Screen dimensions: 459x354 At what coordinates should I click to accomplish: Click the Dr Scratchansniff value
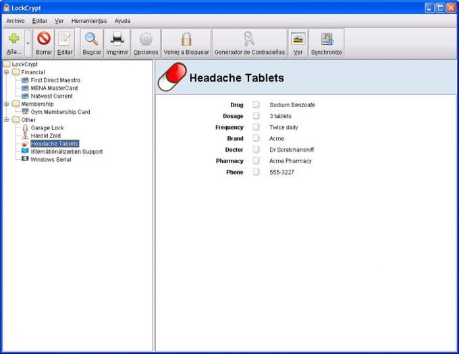[x=292, y=150]
